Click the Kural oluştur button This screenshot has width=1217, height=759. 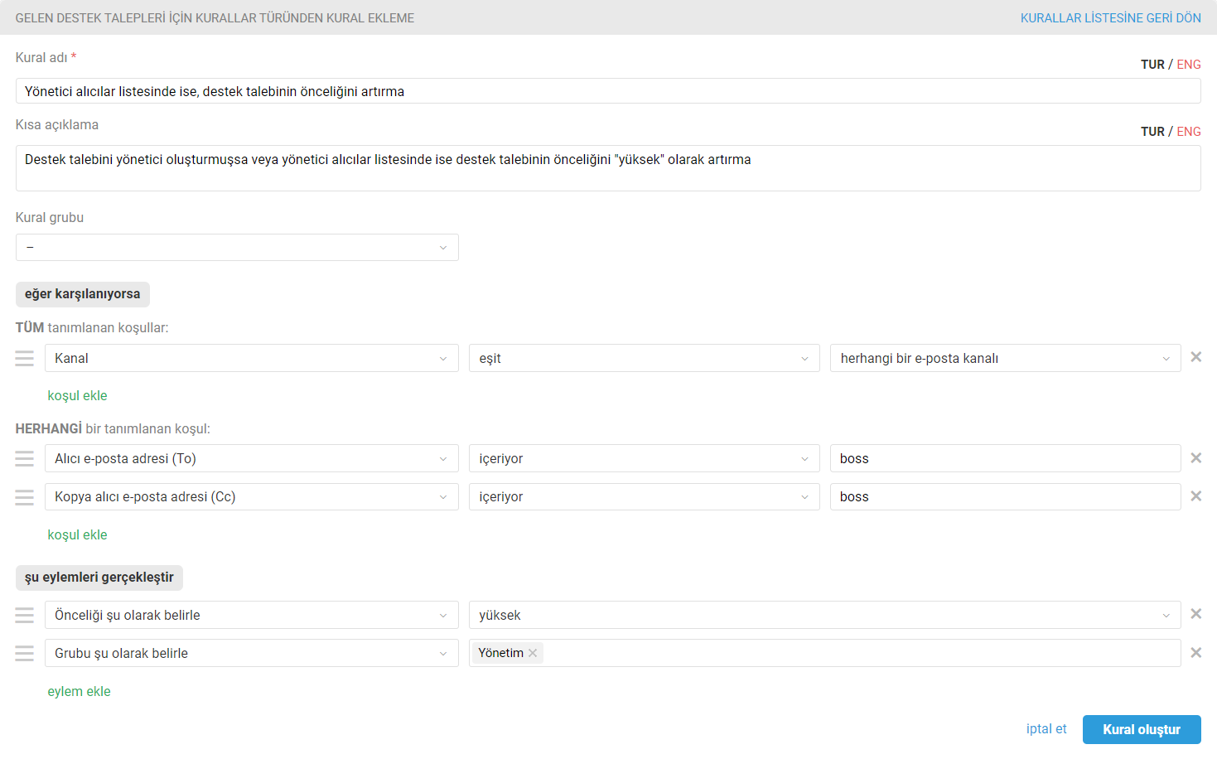pos(1141,729)
